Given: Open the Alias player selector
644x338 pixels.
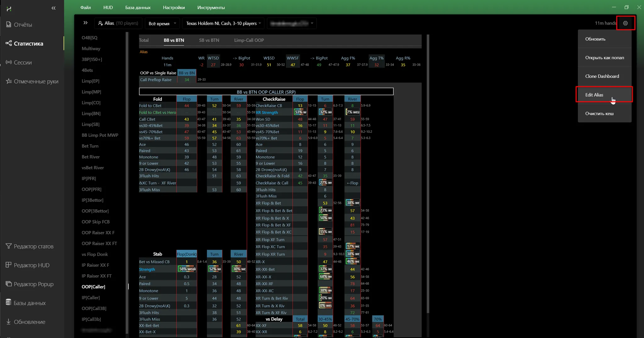Looking at the screenshot, I should point(118,23).
